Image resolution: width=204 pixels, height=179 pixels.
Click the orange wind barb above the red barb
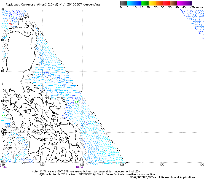9,21
